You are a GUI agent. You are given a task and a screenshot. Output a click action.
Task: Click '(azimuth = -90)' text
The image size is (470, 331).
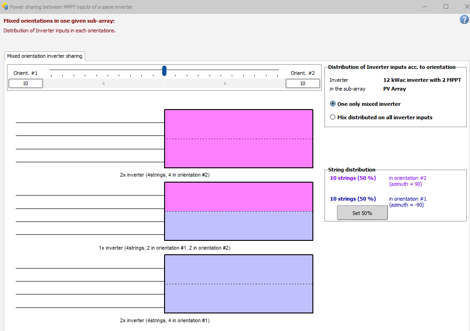click(406, 205)
